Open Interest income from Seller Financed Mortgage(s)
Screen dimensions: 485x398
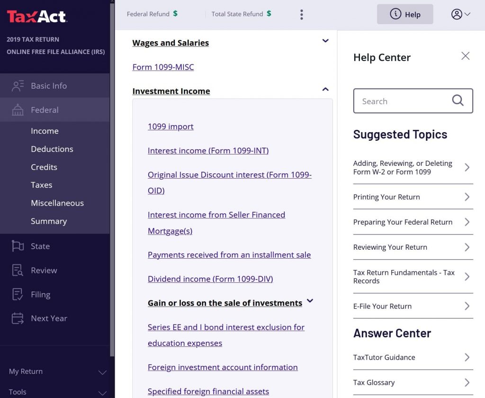(216, 223)
